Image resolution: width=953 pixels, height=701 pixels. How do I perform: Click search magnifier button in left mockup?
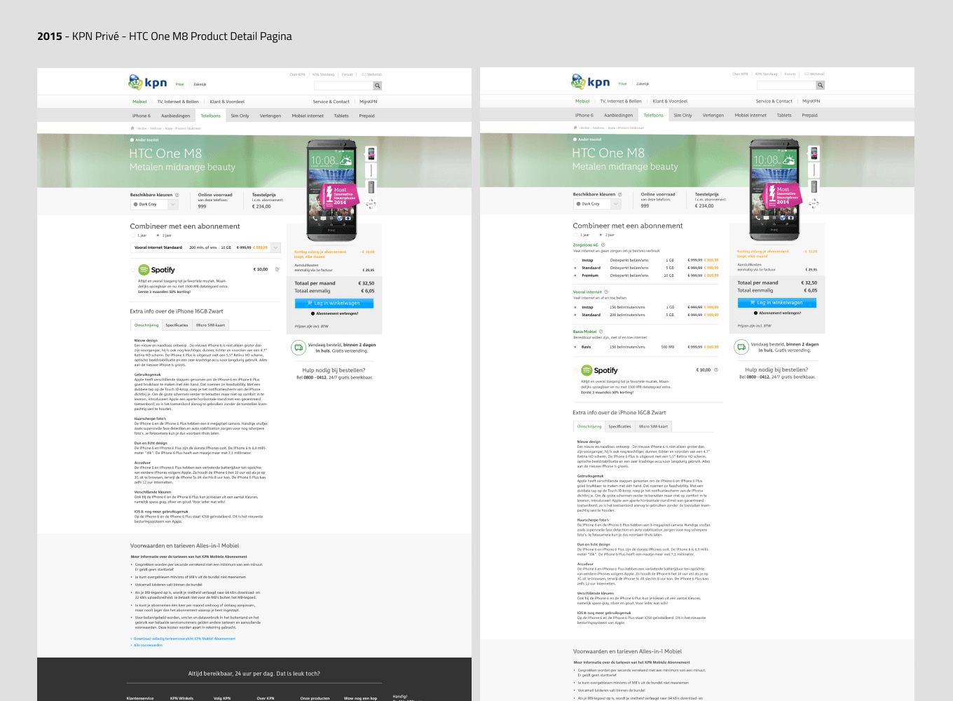tap(378, 86)
